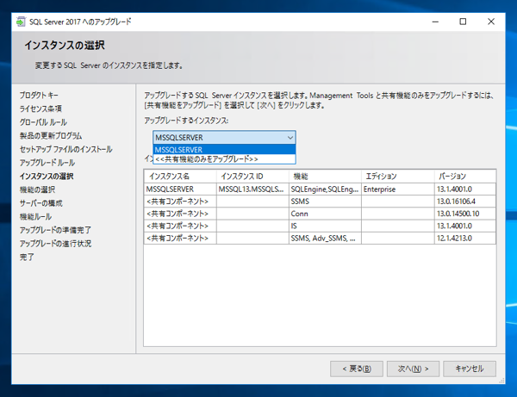
Task: Click the IS feature cell
Action: pos(325,226)
